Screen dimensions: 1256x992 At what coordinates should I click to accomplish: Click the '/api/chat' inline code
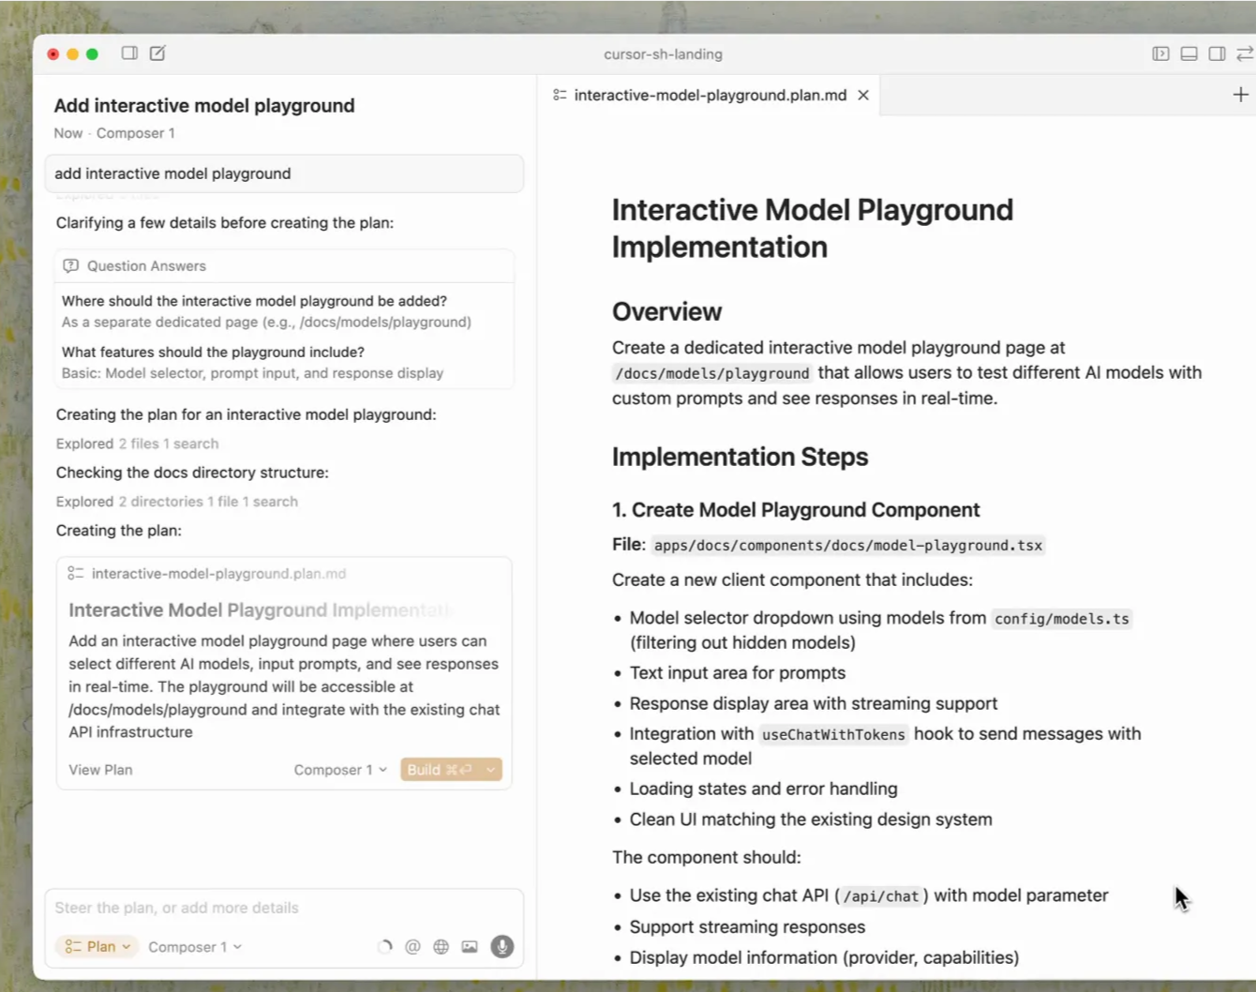tap(881, 896)
